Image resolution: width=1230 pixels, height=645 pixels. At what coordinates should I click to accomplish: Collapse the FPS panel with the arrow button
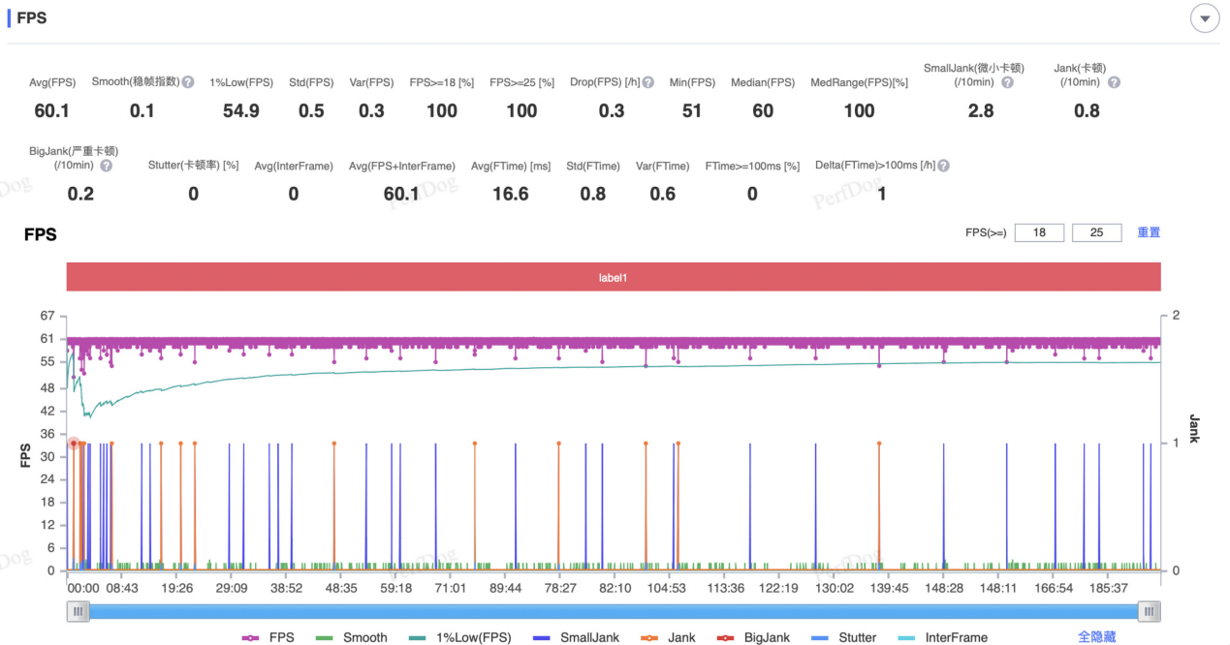(1205, 19)
